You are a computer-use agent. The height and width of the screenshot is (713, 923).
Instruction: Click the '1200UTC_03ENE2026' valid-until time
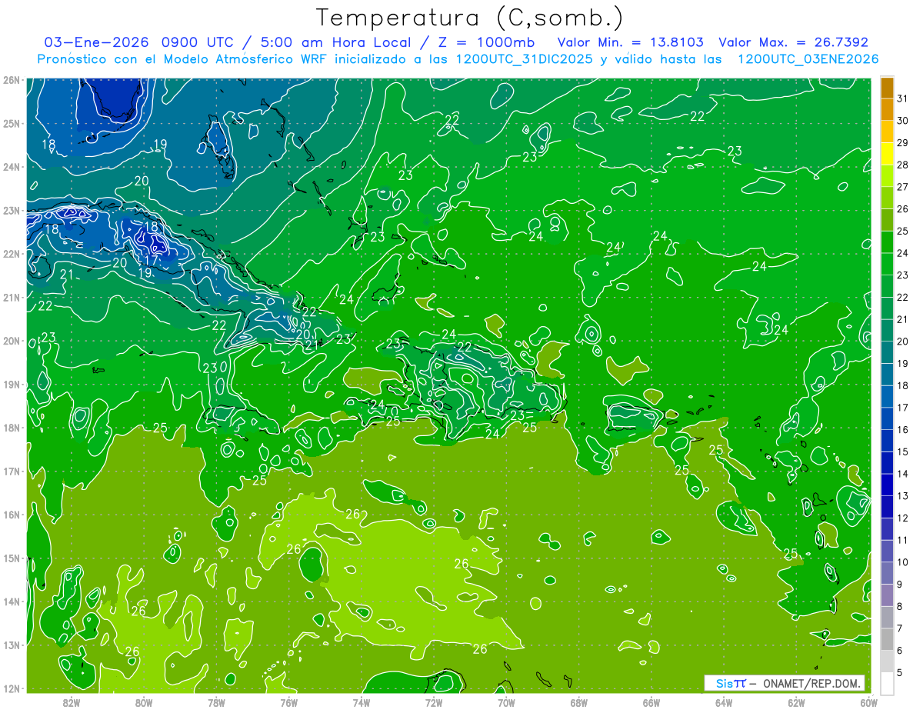(x=808, y=59)
